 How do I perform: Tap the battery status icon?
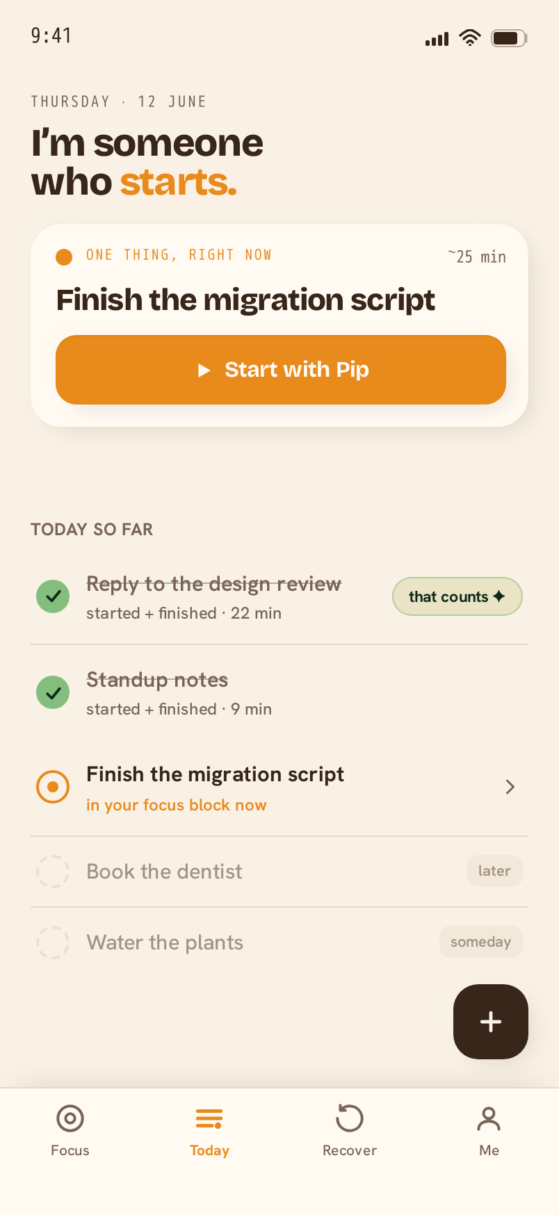[509, 38]
